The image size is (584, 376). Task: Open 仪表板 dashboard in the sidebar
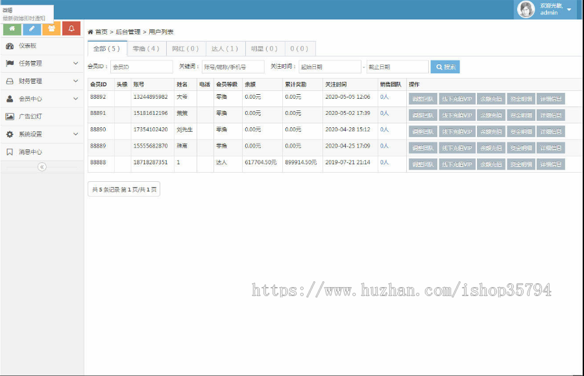pos(27,46)
